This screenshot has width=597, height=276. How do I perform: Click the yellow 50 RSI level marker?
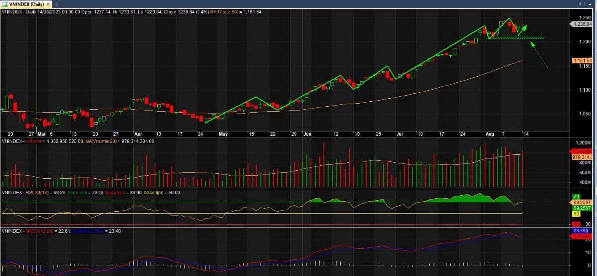point(576,213)
